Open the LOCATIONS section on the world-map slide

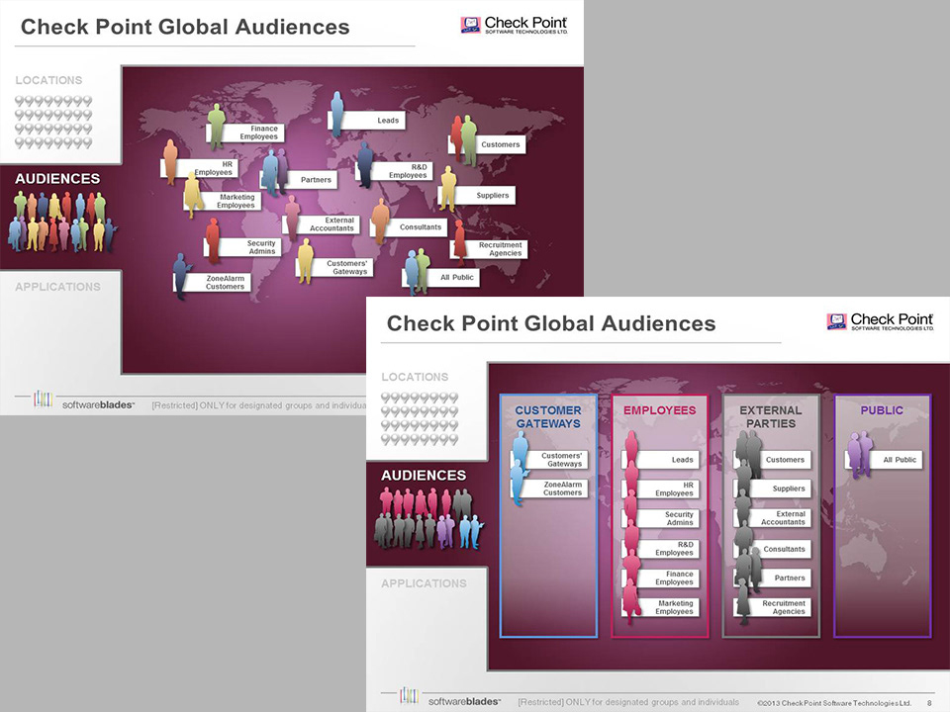pos(48,80)
